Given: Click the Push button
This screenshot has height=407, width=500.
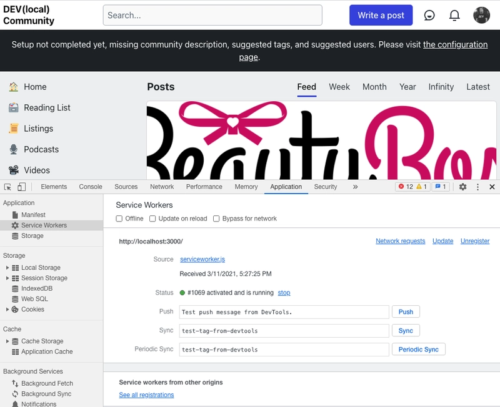Looking at the screenshot, I should point(406,311).
